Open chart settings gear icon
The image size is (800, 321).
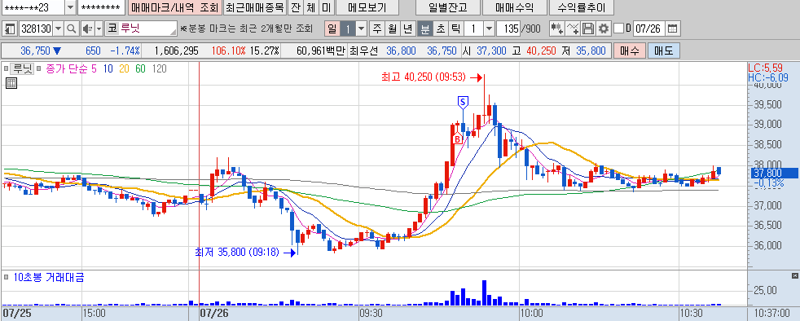pos(604,29)
